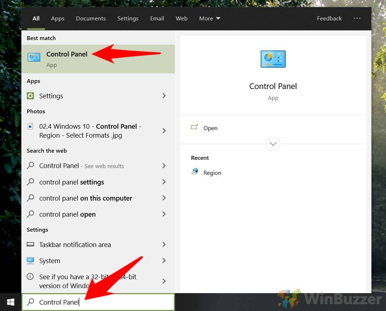Switch to the Apps tab
This screenshot has height=311, width=386.
[x=57, y=19]
